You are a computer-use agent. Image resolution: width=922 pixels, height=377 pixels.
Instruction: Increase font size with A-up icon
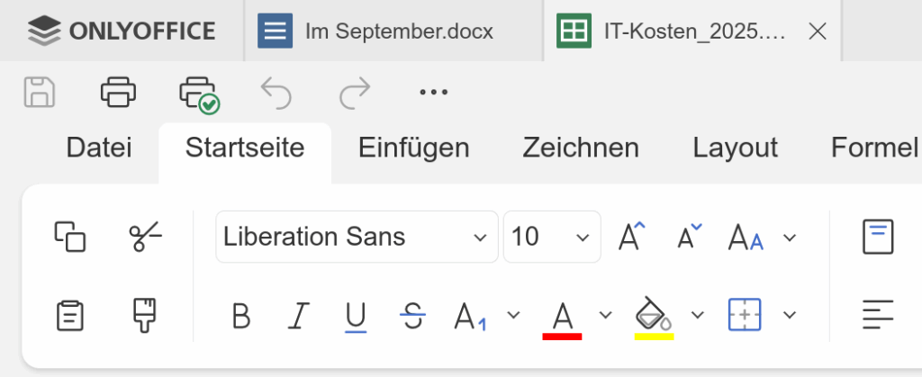point(631,237)
